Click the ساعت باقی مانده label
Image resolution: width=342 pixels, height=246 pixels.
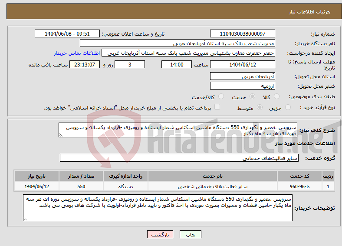click(x=48, y=65)
